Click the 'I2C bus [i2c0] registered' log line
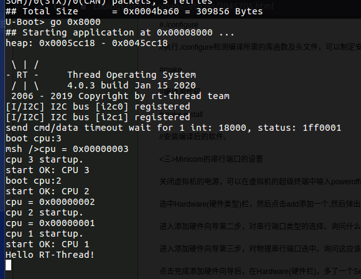 click(x=98, y=107)
